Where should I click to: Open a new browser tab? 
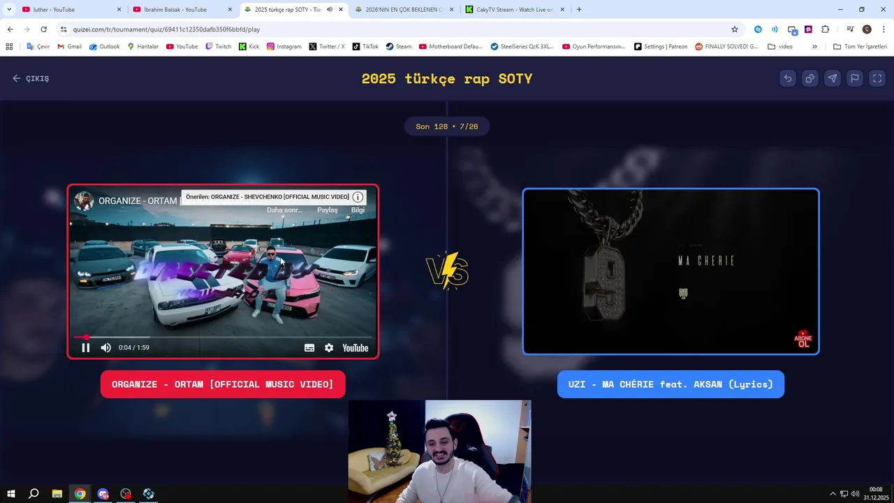click(x=579, y=10)
